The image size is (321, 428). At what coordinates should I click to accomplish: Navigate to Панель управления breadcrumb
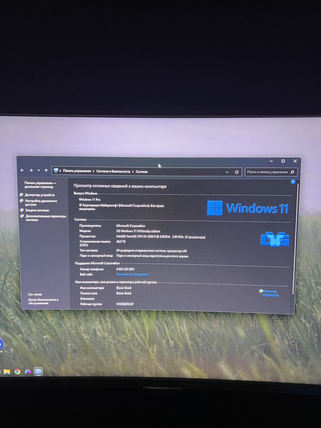coord(77,171)
